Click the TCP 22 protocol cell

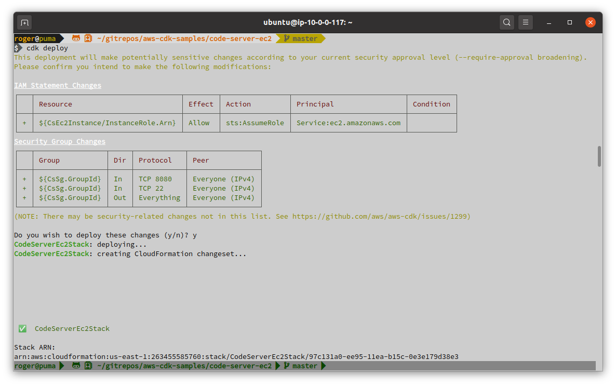pos(151,188)
